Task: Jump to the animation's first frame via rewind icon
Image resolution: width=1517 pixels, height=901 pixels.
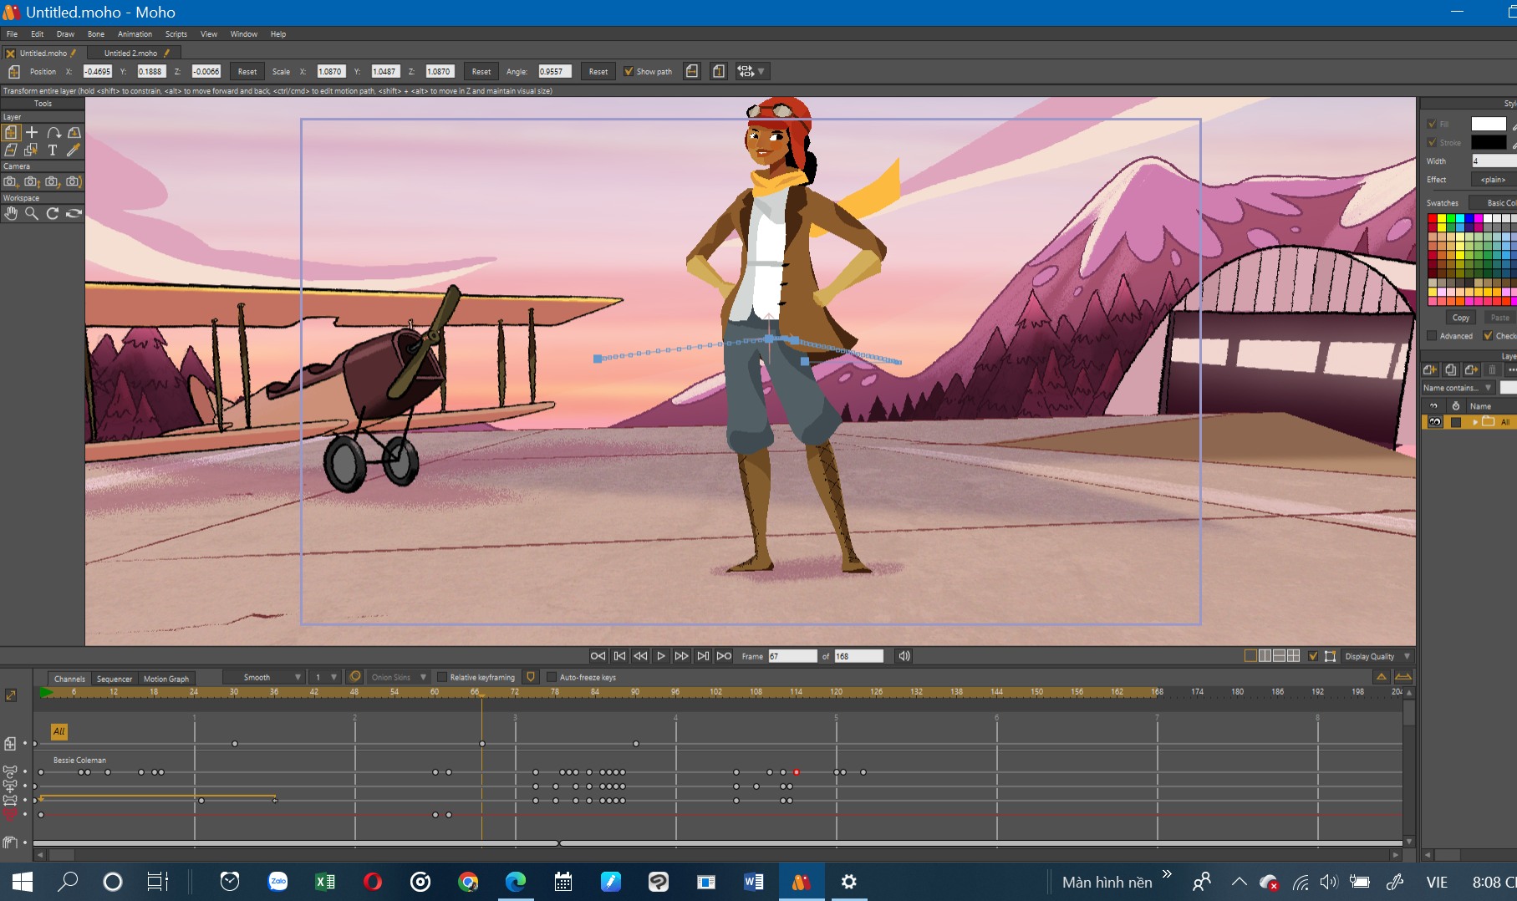Action: [598, 656]
